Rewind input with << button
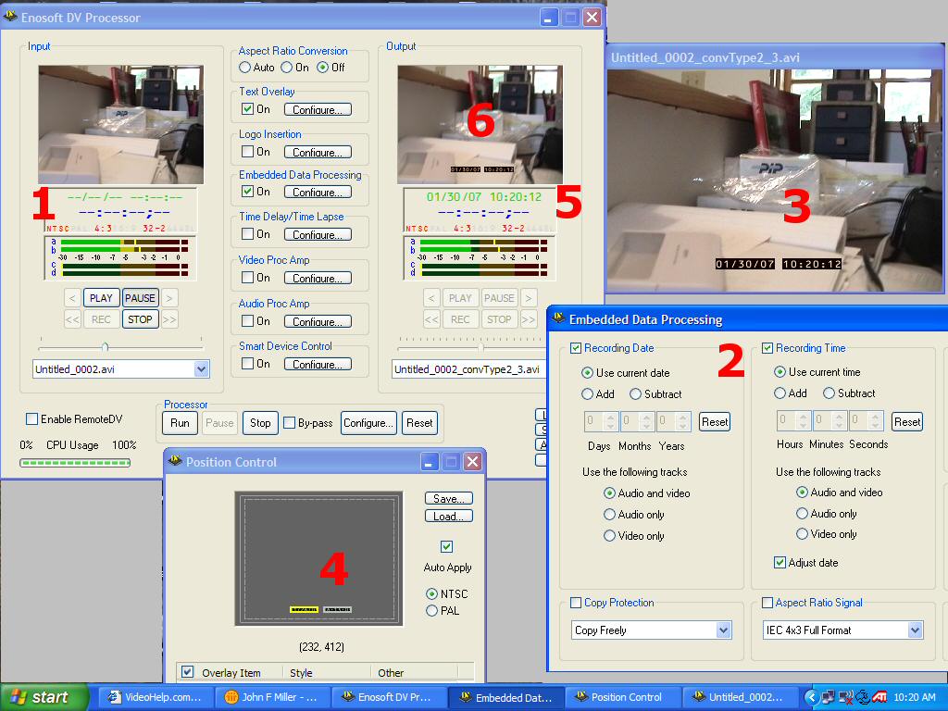Image resolution: width=948 pixels, height=711 pixels. pos(72,319)
